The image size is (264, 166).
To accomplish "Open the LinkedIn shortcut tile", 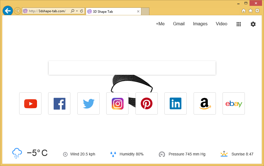I will pyautogui.click(x=176, y=103).
